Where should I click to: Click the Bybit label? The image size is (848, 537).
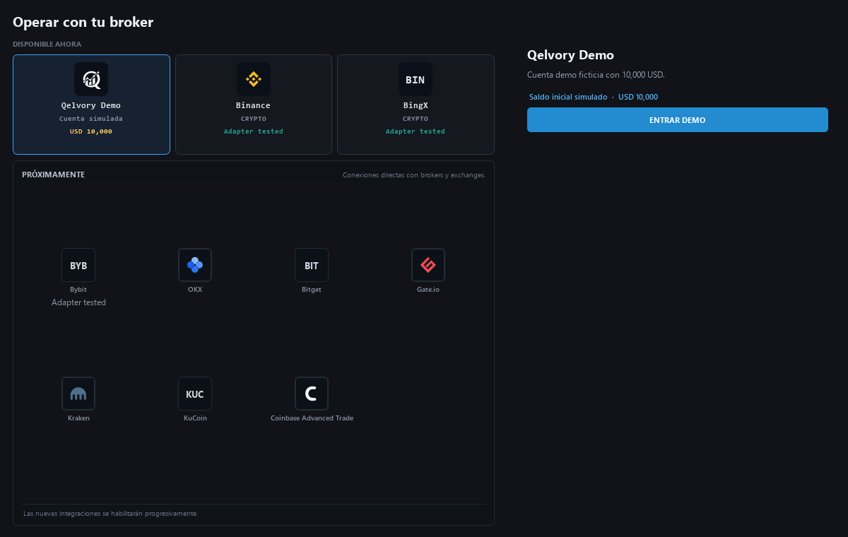(78, 290)
